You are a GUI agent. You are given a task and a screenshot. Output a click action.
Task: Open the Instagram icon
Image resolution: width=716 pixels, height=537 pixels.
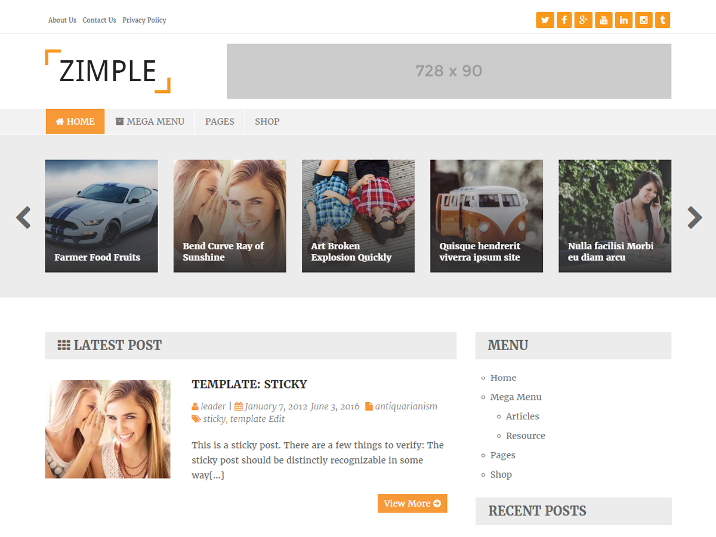click(x=643, y=20)
